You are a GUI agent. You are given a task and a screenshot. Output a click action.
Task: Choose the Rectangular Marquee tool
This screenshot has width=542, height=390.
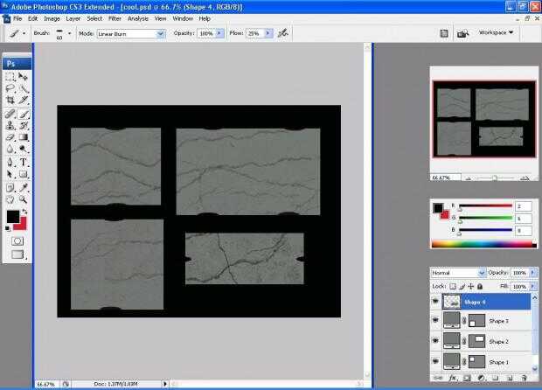10,77
